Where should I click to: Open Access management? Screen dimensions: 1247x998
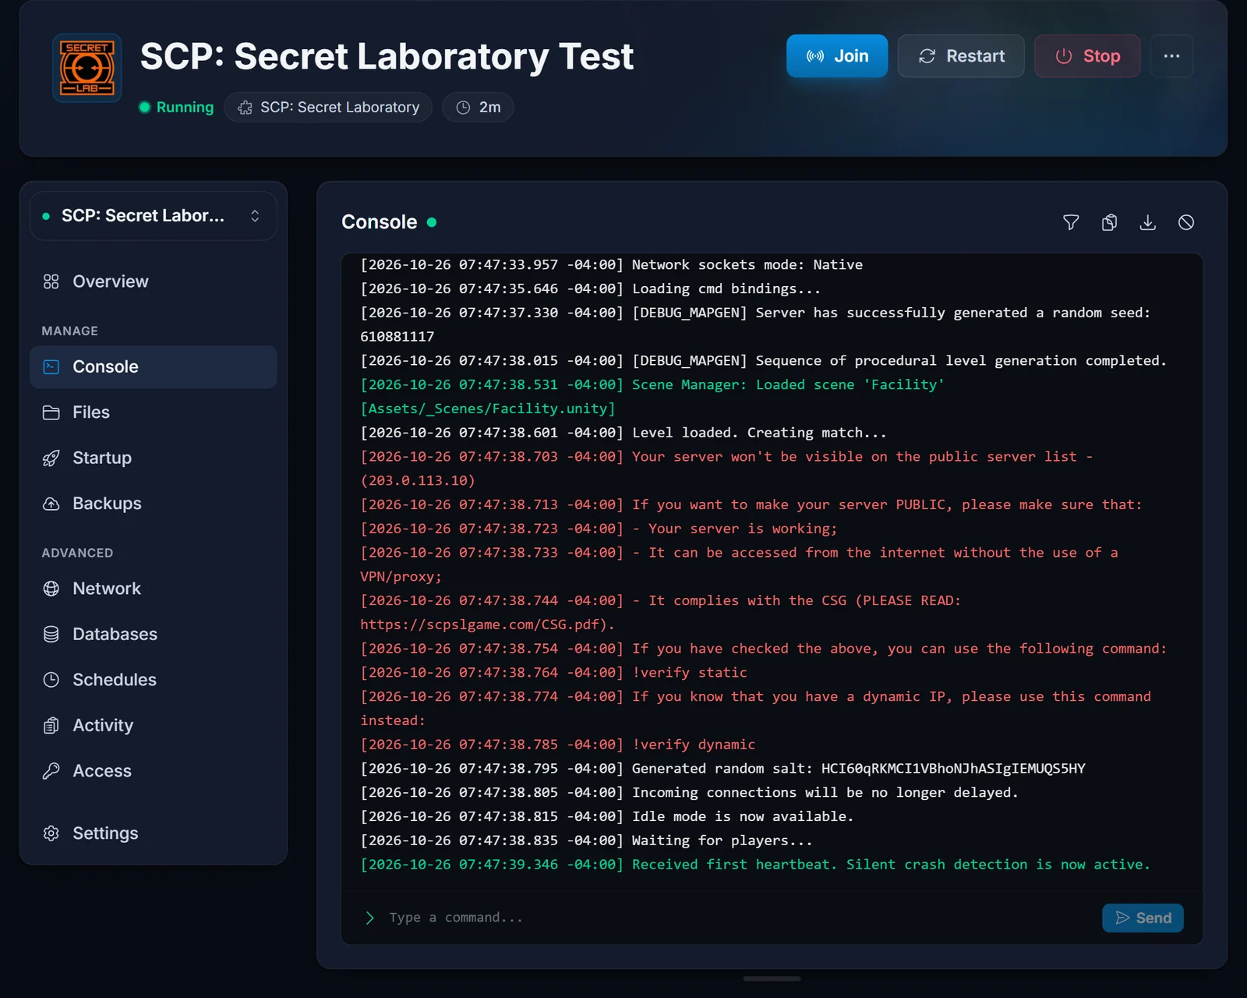point(154,771)
